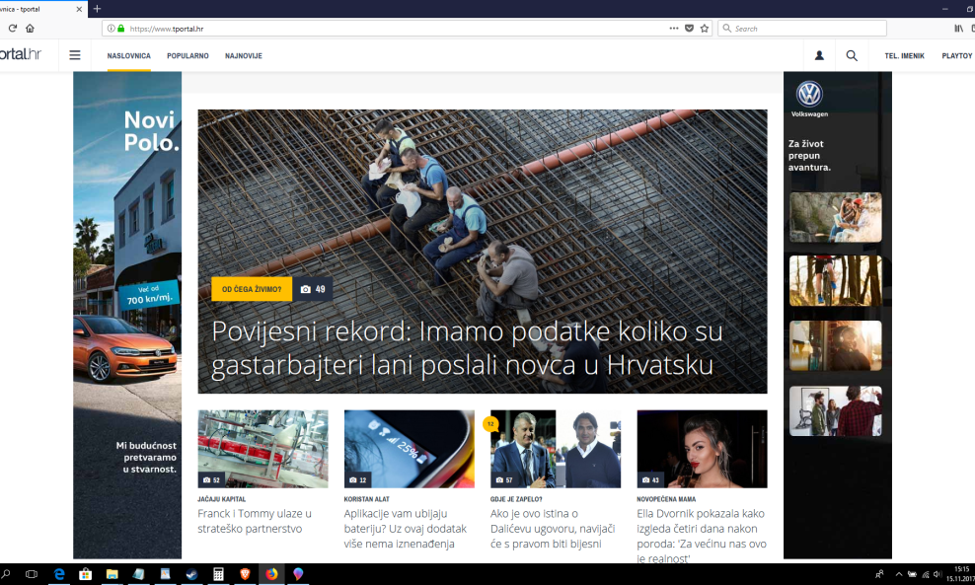Click the KORISTAN ALAT label
Screen dimensions: 975x585
367,499
